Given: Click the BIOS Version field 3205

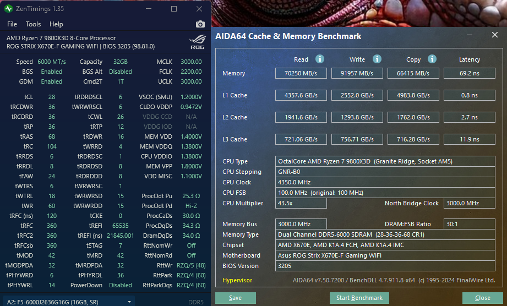Looking at the screenshot, I should point(385,266).
